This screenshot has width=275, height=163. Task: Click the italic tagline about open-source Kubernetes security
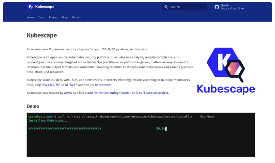(87, 49)
